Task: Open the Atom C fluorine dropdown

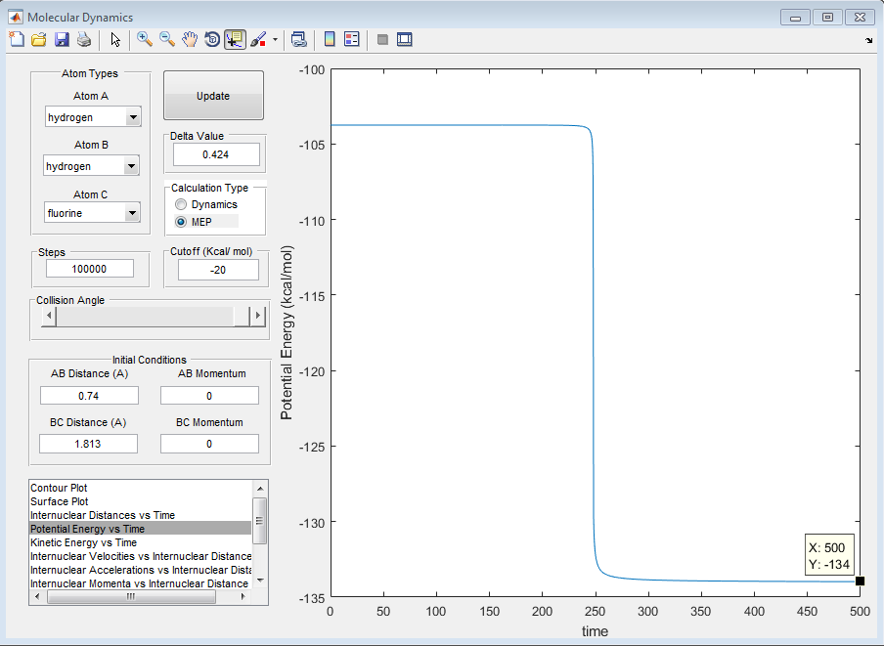Action: pos(132,213)
